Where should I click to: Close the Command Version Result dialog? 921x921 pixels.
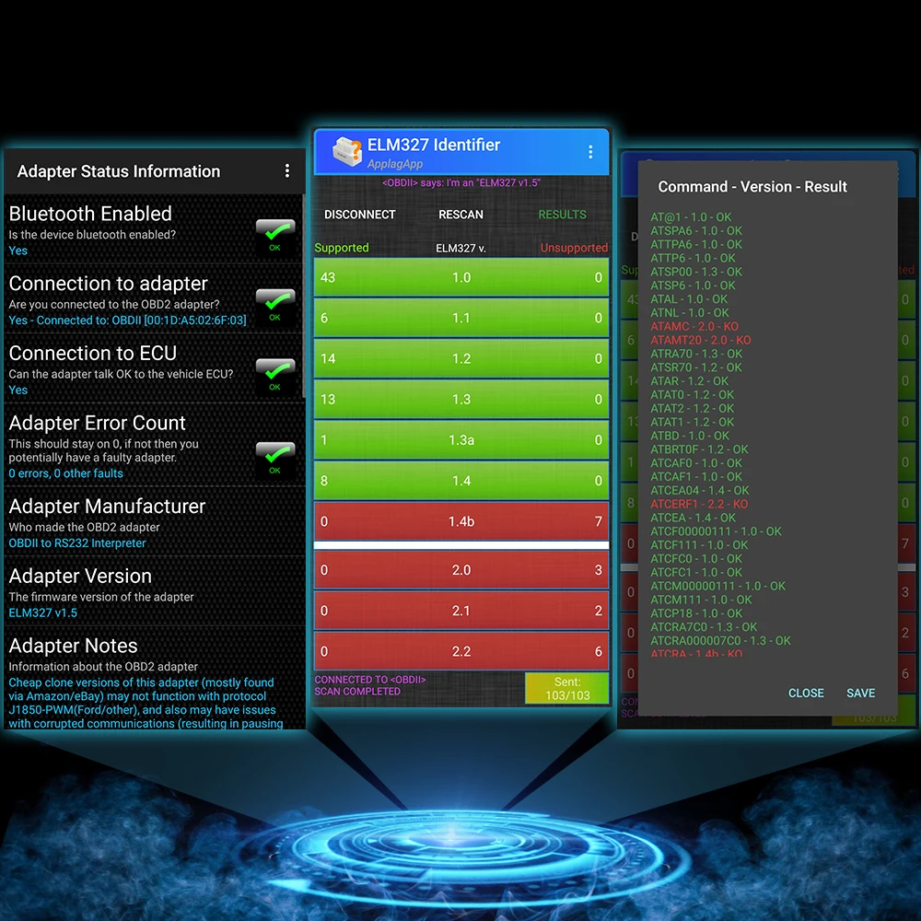[x=805, y=694]
